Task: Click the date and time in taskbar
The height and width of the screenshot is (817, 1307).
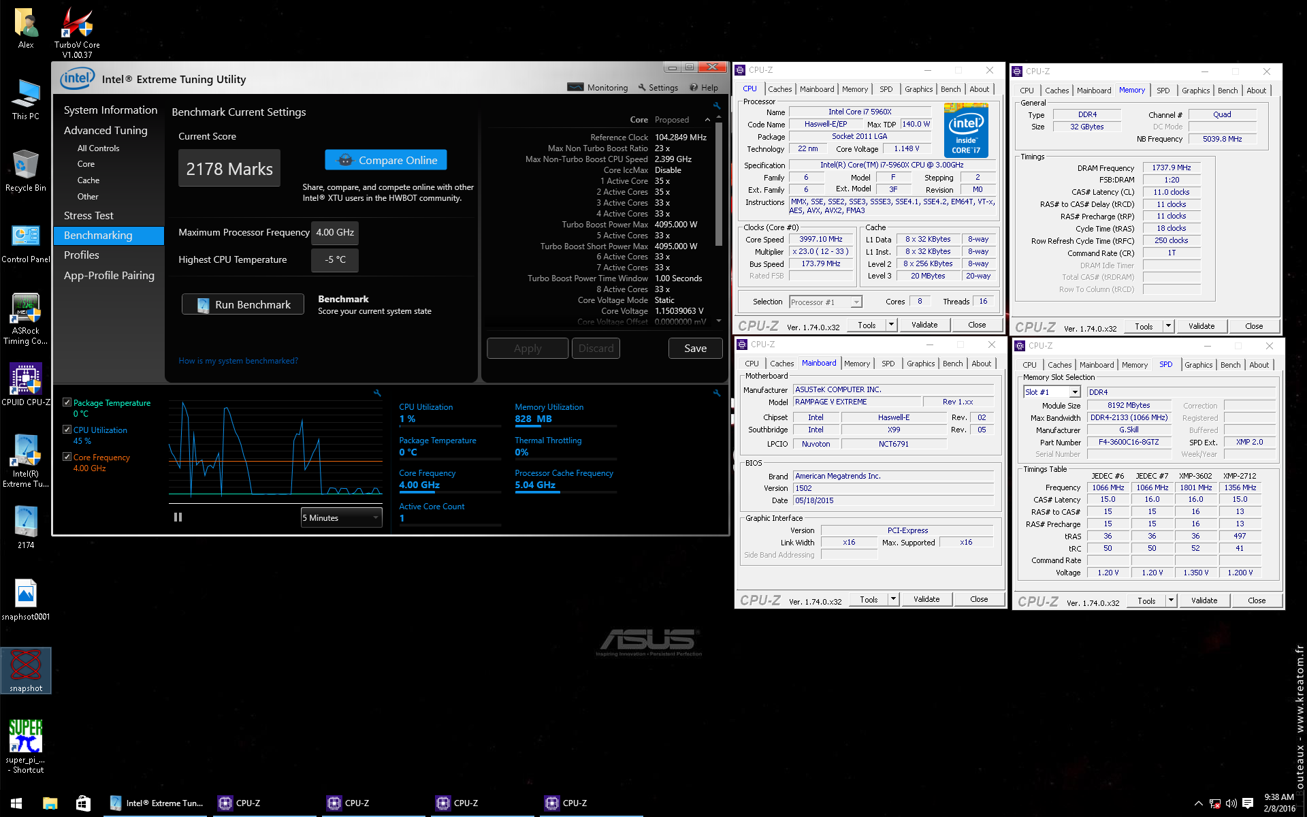Action: [x=1279, y=803]
